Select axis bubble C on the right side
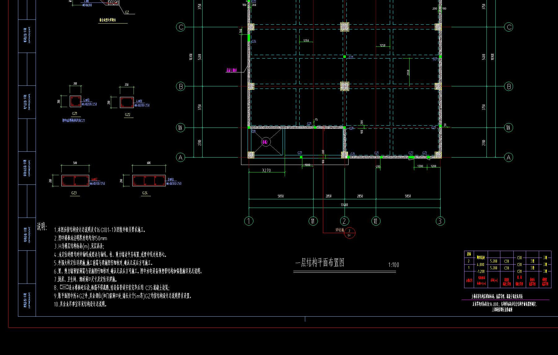Image resolution: width=558 pixels, height=355 pixels. pyautogui.click(x=508, y=27)
